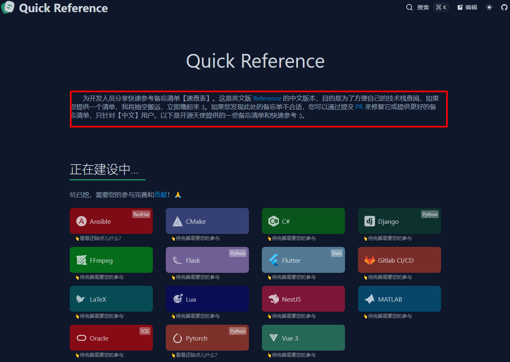Click the MATLAB logo icon
The width and height of the screenshot is (510, 362).
pos(370,299)
